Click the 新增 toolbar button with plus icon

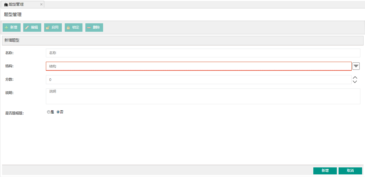12,27
